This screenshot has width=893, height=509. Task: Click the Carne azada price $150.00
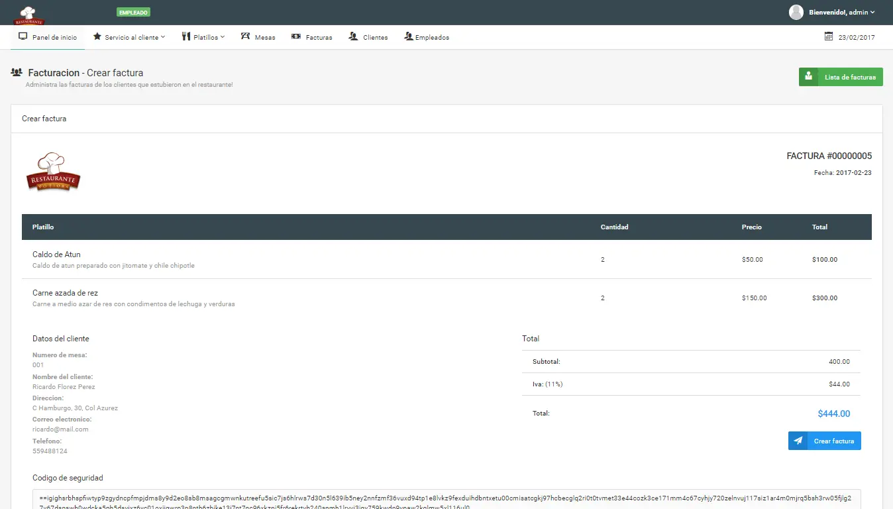[x=755, y=298]
